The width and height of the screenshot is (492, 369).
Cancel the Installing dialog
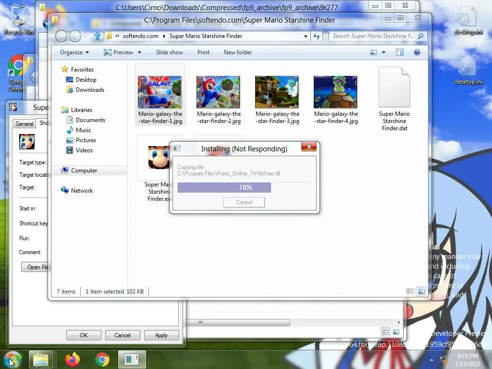tap(244, 202)
